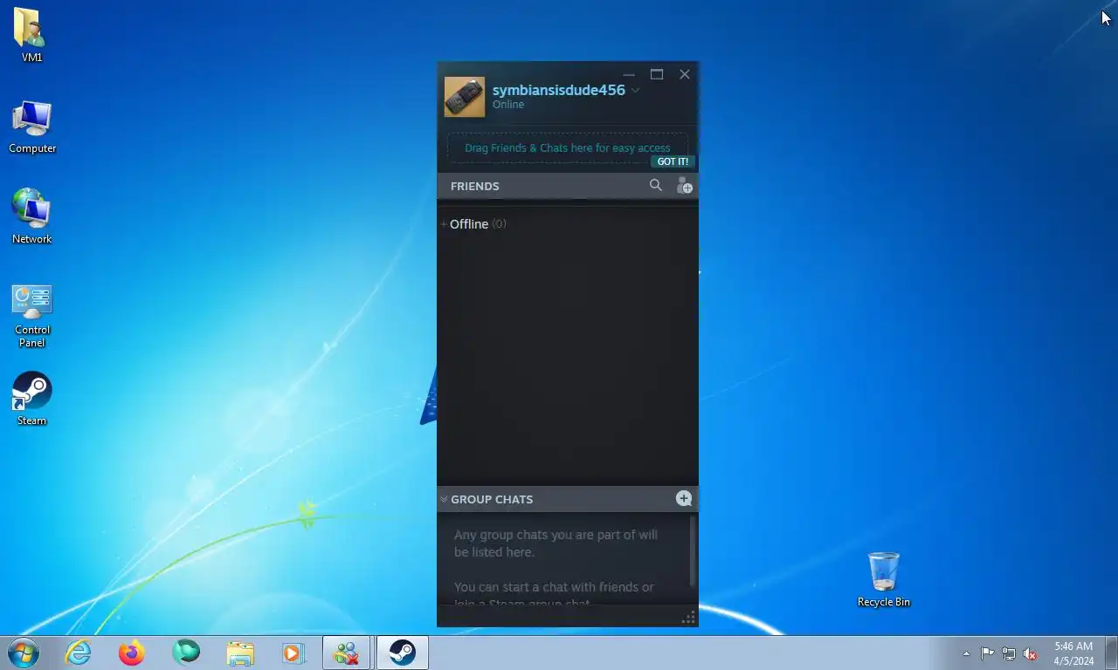Open the symbiansisdude456 status dropdown arrow
This screenshot has width=1118, height=670.
tap(635, 91)
